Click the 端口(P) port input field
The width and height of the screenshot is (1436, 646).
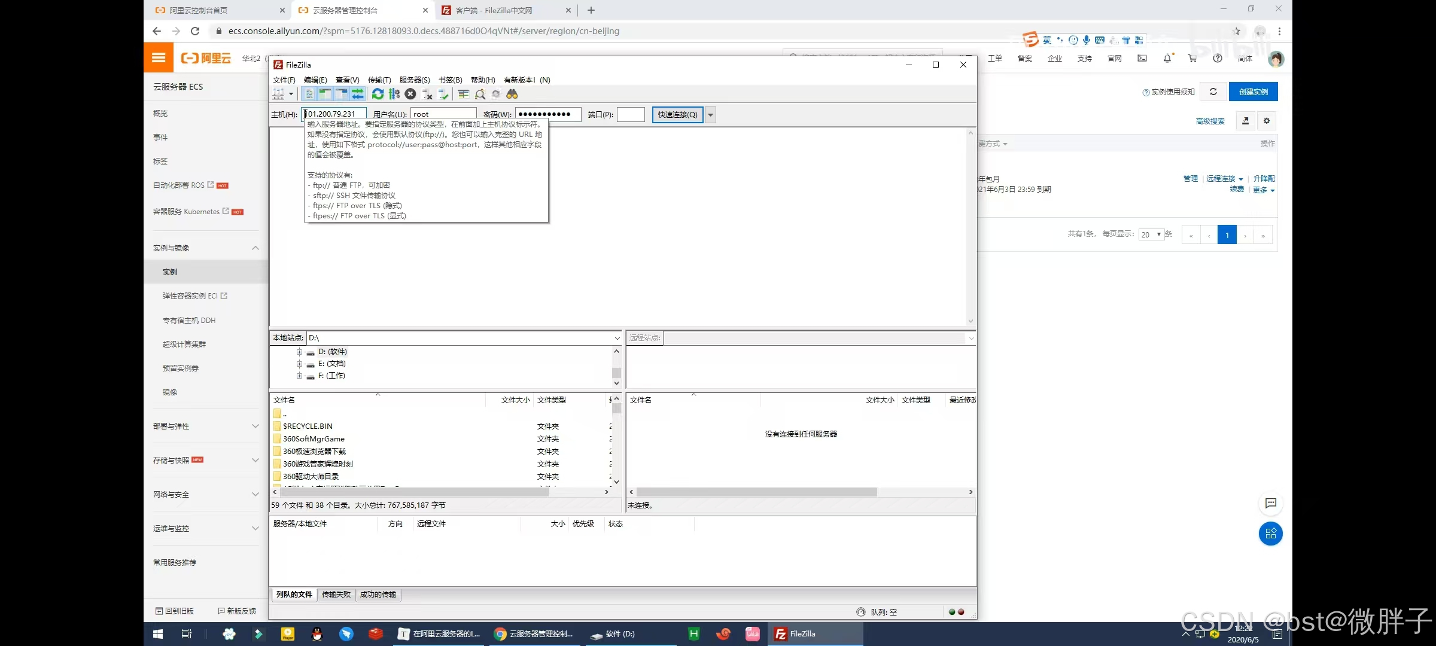tap(631, 114)
